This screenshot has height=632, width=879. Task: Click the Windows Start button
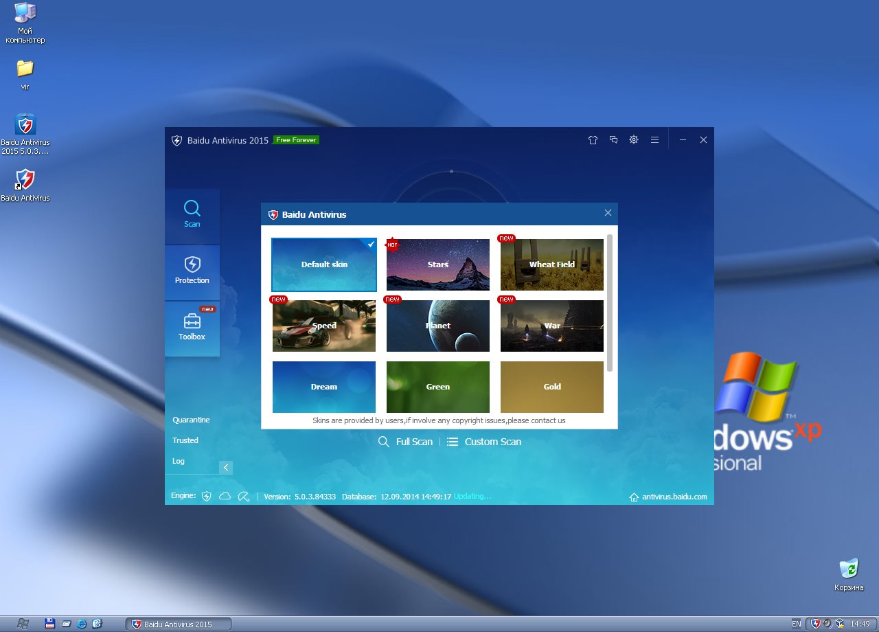[23, 624]
